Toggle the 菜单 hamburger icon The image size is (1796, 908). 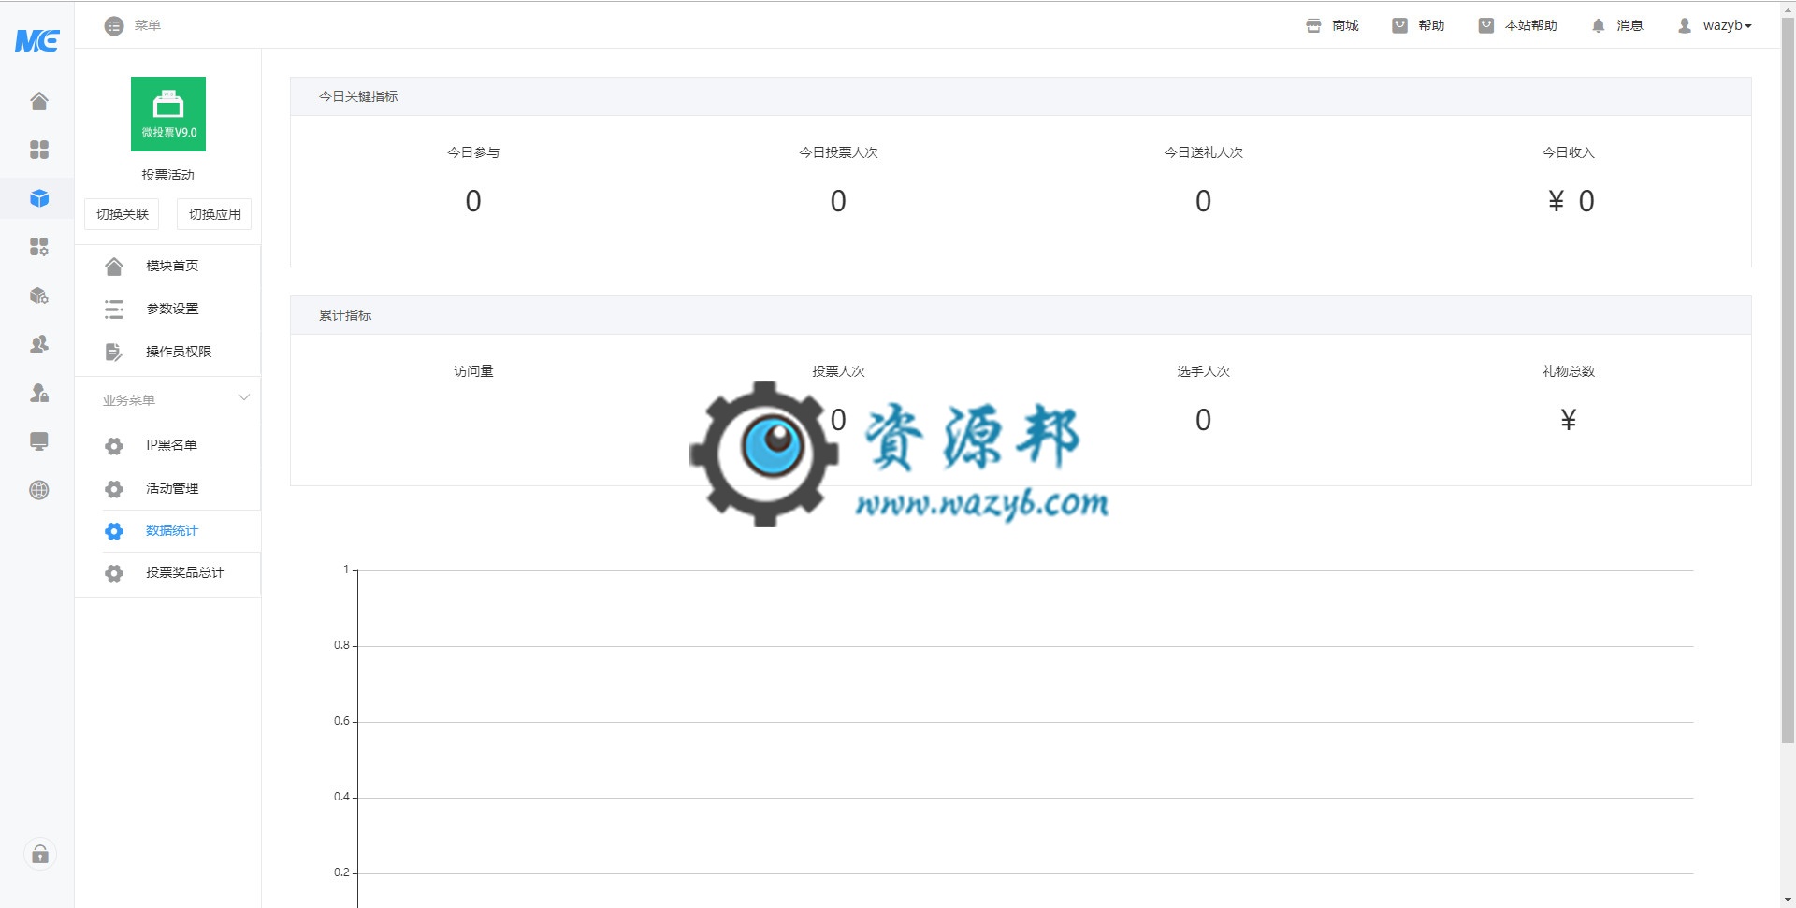[114, 26]
